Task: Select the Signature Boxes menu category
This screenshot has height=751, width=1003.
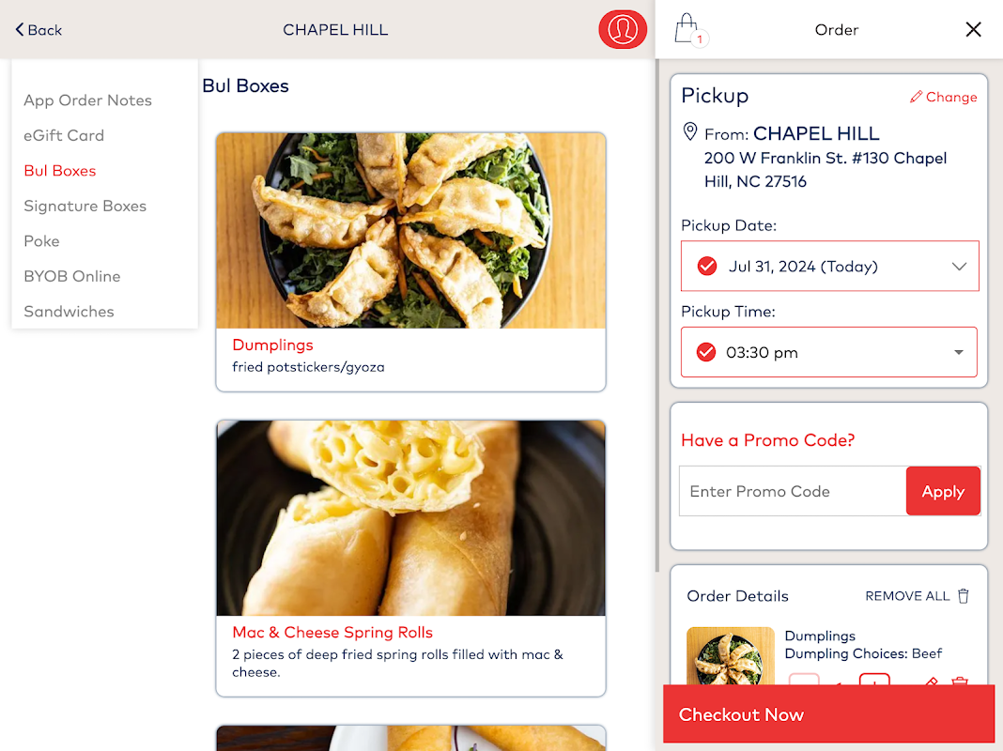Action: [x=85, y=206]
